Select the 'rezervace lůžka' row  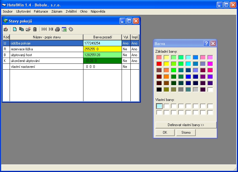coord(47,49)
